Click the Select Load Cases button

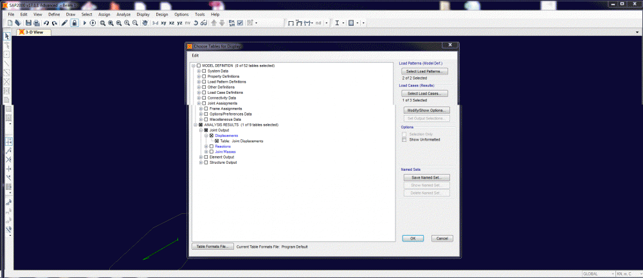click(424, 93)
